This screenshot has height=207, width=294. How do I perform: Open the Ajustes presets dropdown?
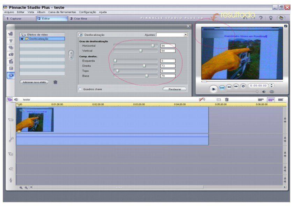coord(186,35)
